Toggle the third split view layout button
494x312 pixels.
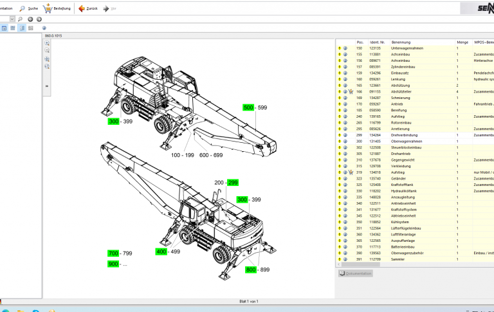click(22, 28)
